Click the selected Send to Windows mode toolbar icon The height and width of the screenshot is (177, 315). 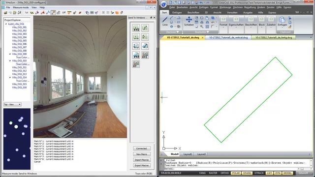pos(53,13)
